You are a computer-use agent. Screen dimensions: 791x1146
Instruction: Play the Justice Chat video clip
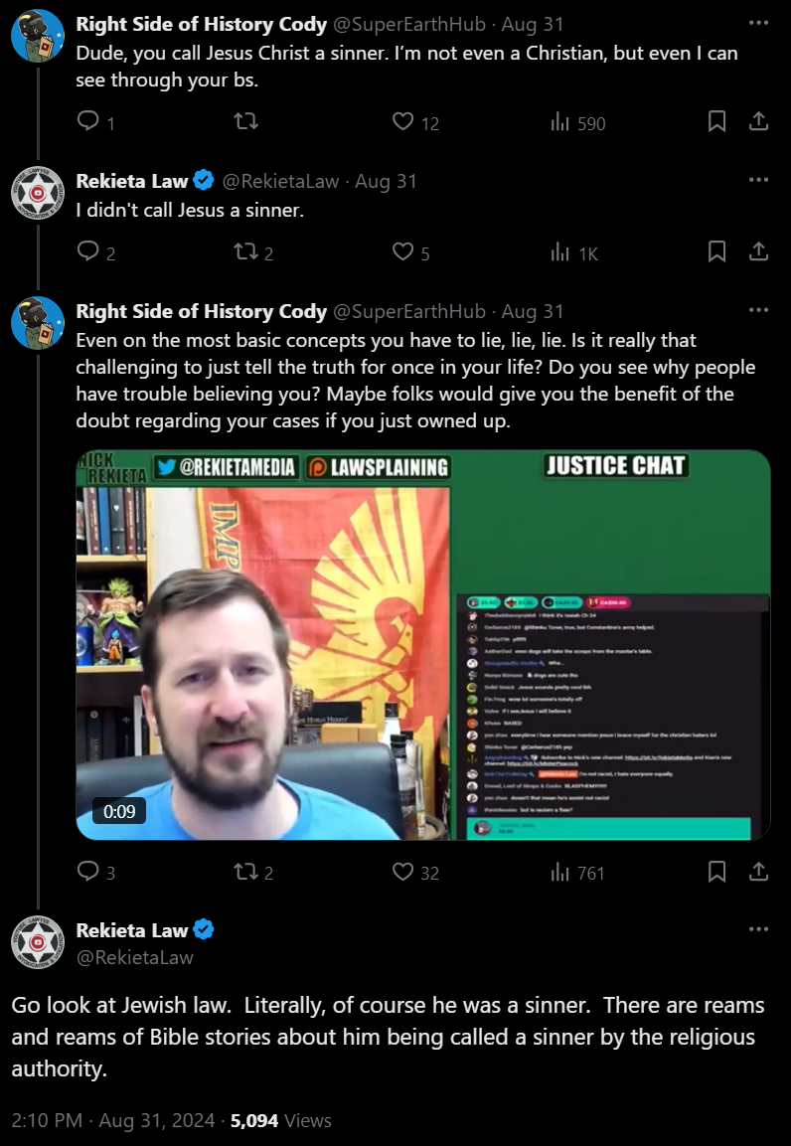(423, 645)
